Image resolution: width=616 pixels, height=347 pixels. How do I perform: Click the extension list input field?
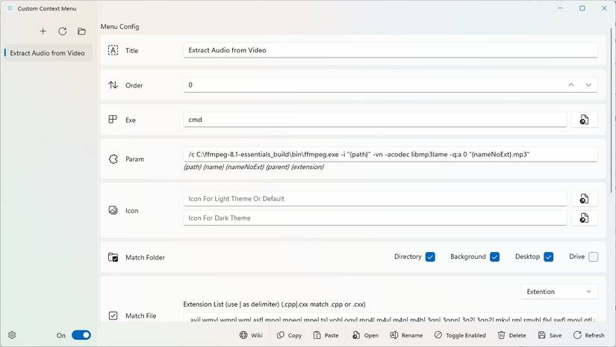point(391,318)
